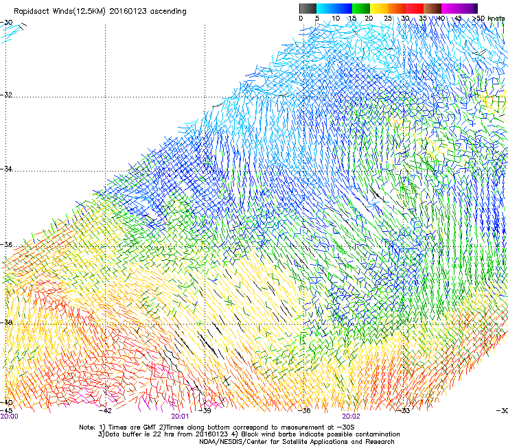The height and width of the screenshot is (446, 508).
Task: Click the cyan 5-10 knots legend swatch
Action: coord(325,8)
